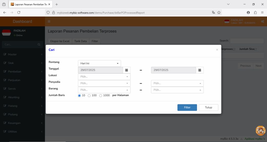The width and height of the screenshot is (267, 142).
Task: Select 10 rows per page radio
Action: pos(79,96)
